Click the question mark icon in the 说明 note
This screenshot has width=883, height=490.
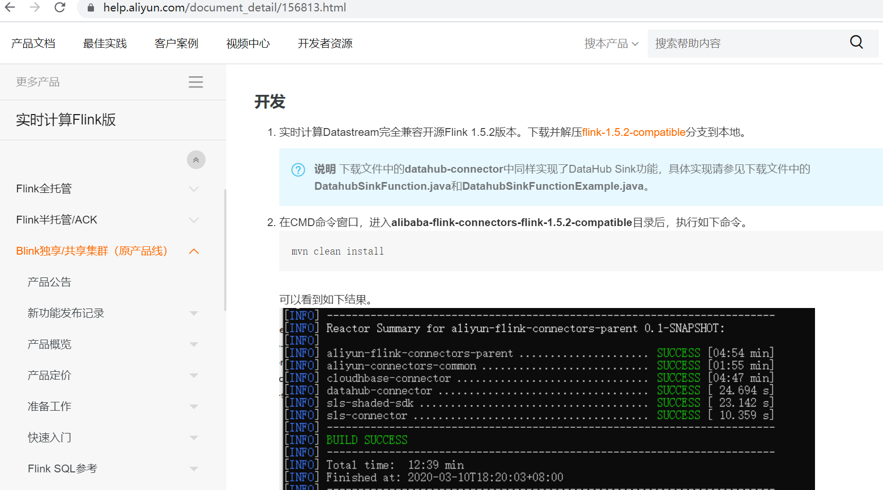click(297, 170)
